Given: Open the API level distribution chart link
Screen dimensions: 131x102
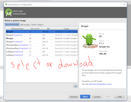Looking at the screenshot, I should [100, 84].
